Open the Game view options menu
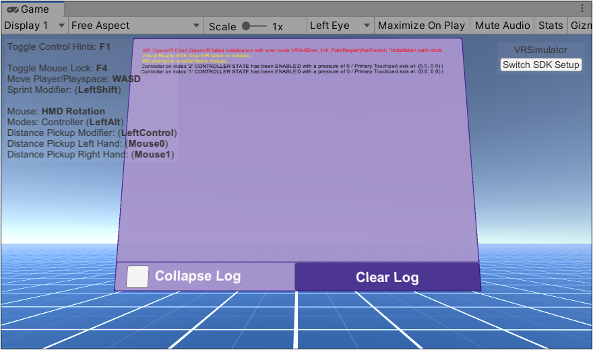The image size is (593, 350). pos(582,8)
